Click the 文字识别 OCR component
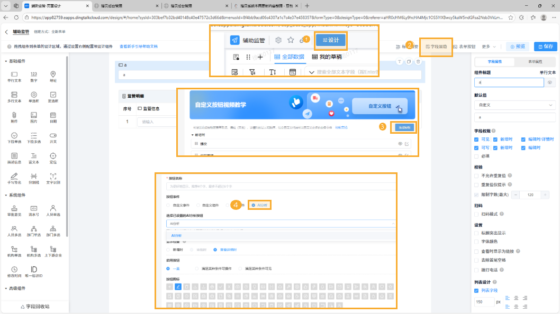Viewport: 560px width, 314px height. point(53,178)
